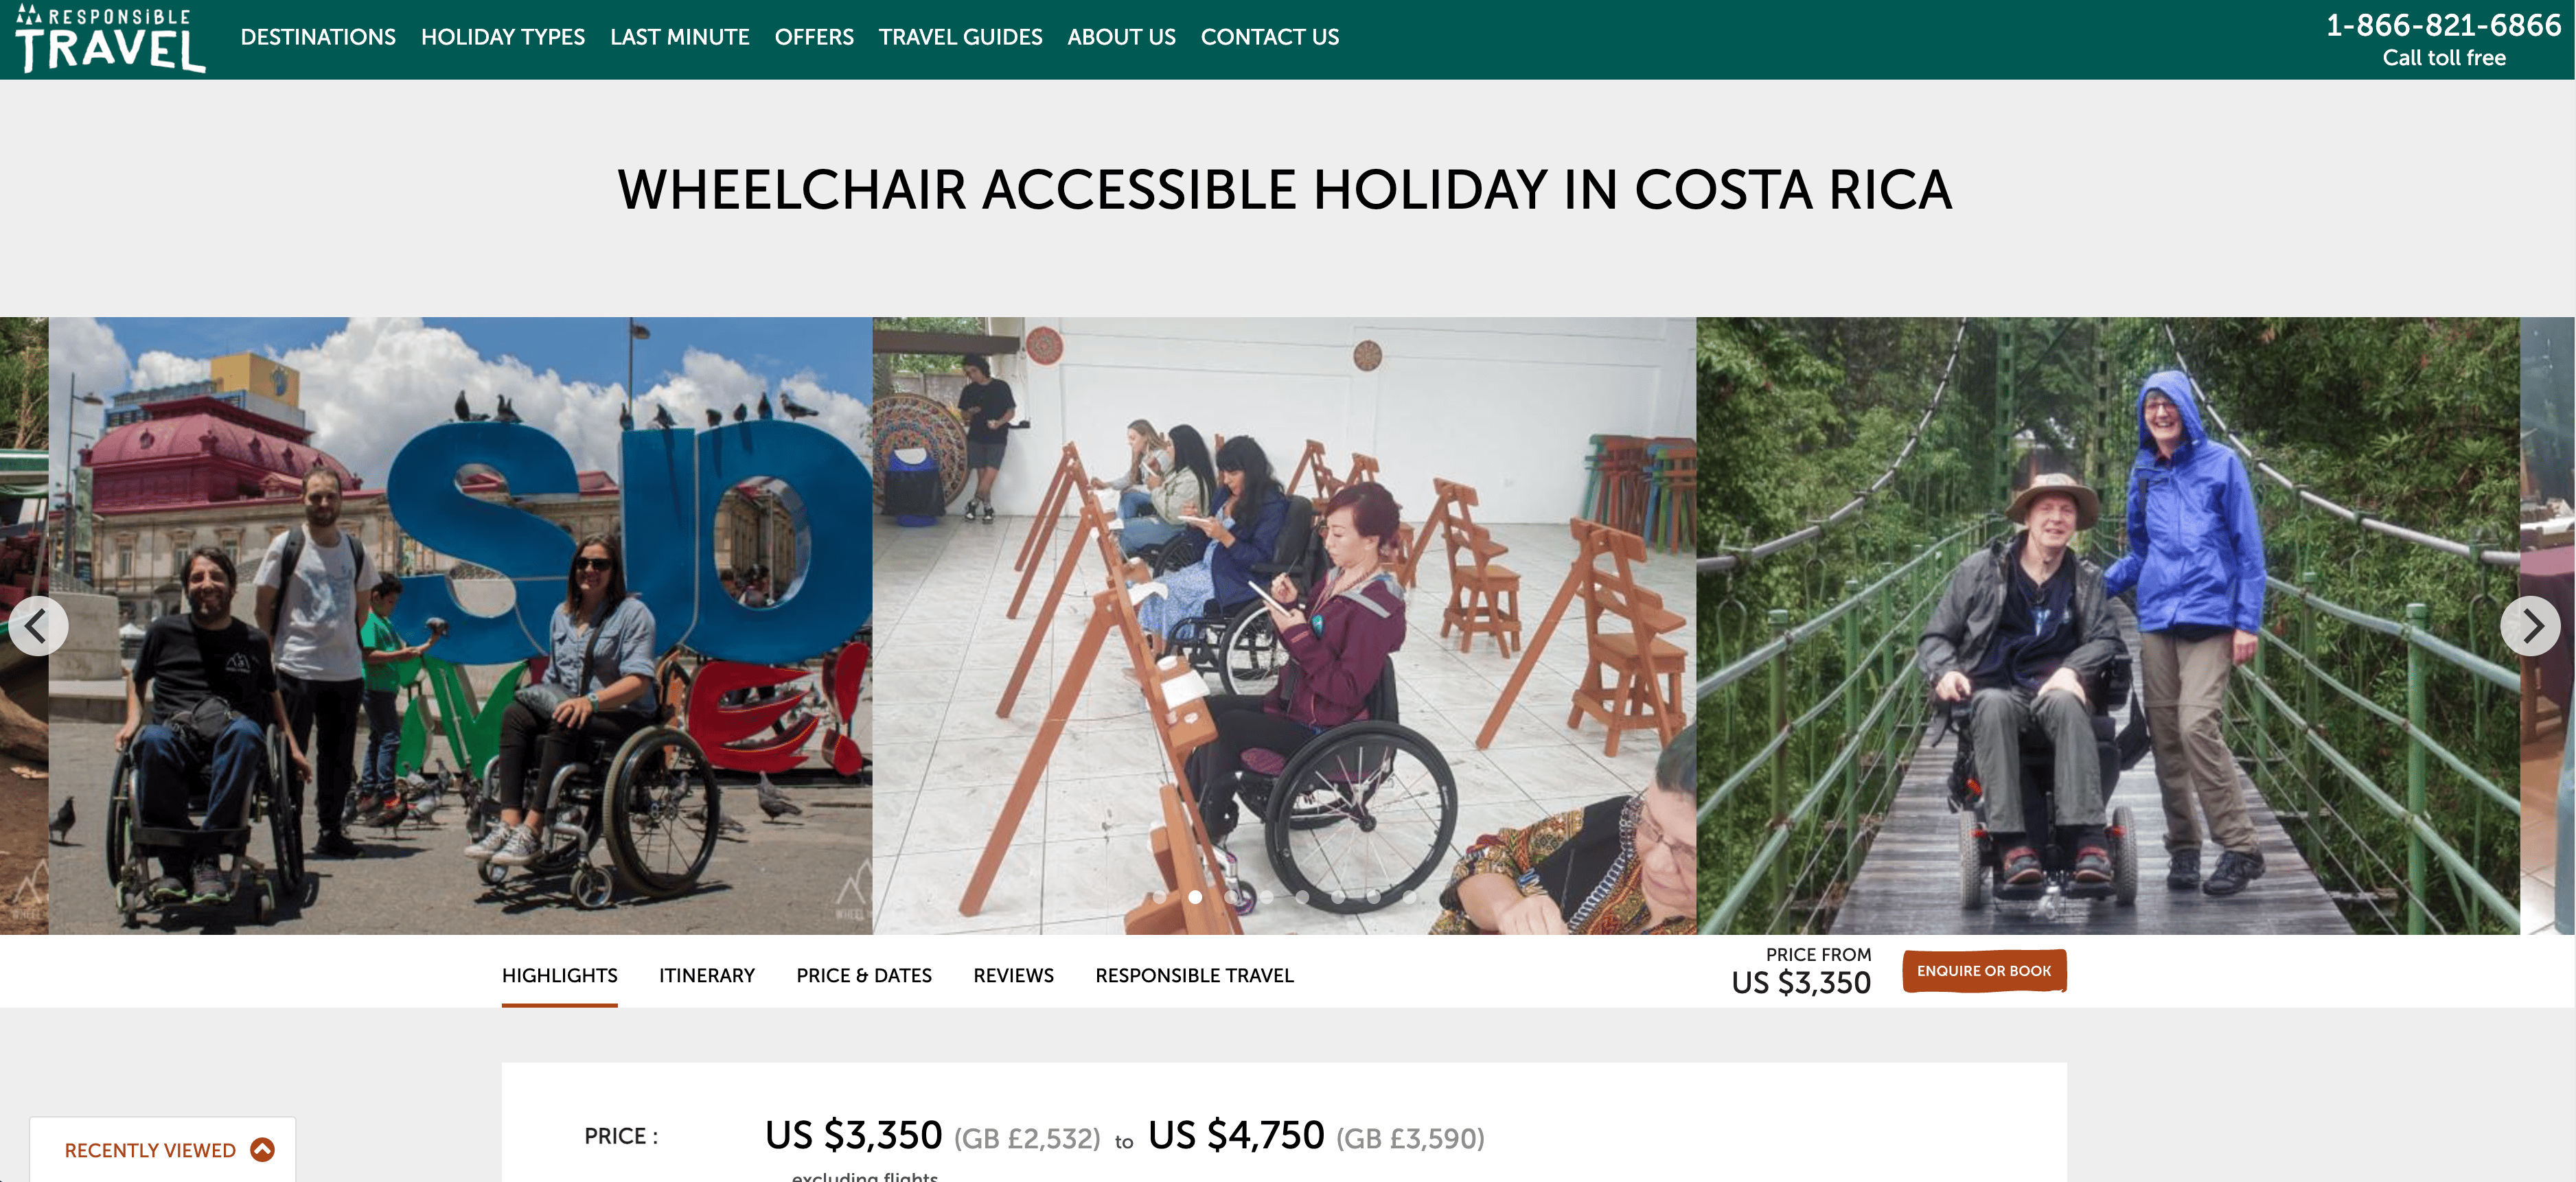Viewport: 2576px width, 1182px height.
Task: Select the first carousel dot
Action: tap(1159, 897)
